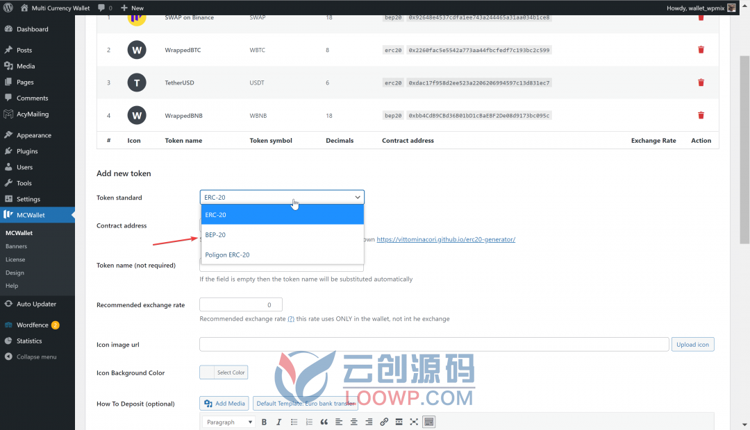
Task: Delete the WrappedBTC token row
Action: click(x=701, y=50)
